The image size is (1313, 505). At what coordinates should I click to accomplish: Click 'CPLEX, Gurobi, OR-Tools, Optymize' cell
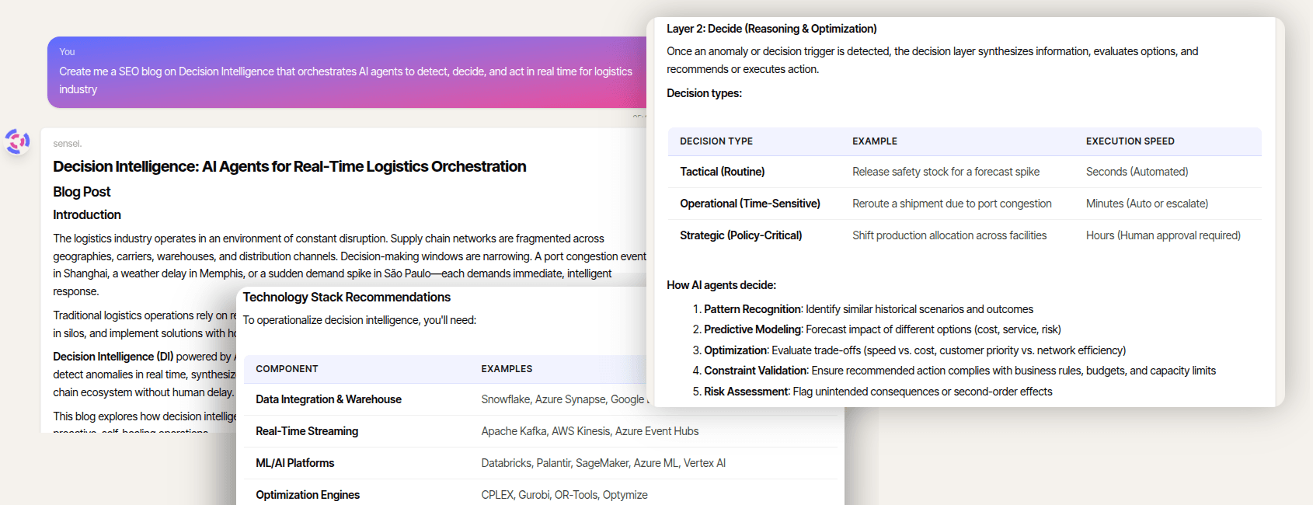pyautogui.click(x=564, y=495)
